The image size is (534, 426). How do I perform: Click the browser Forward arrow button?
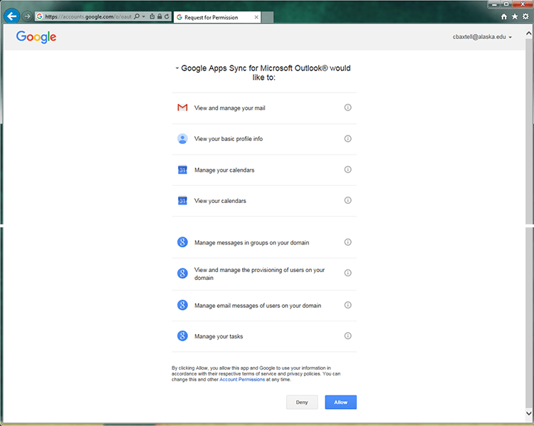[27, 16]
